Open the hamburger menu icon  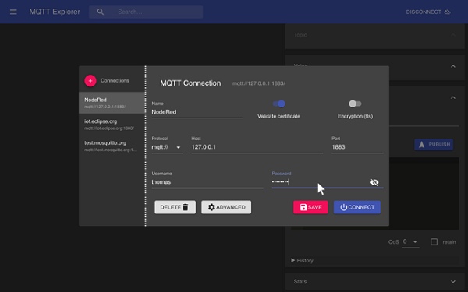click(13, 12)
